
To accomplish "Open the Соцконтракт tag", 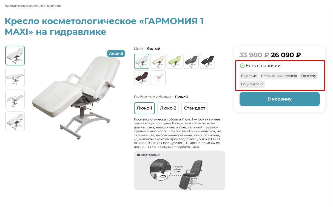I will [252, 84].
